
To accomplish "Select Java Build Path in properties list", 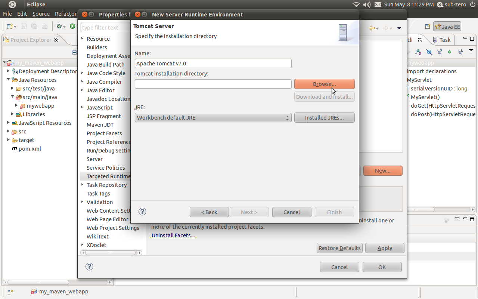I will pyautogui.click(x=105, y=65).
